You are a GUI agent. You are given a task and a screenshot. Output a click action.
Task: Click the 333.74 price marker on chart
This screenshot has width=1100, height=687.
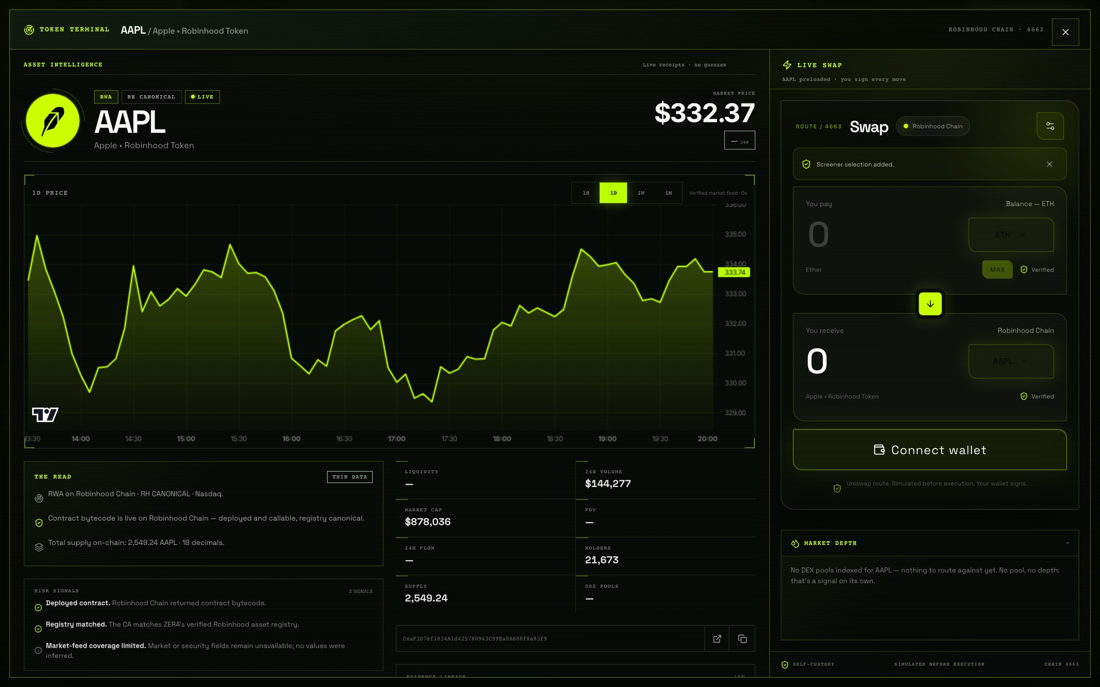pyautogui.click(x=734, y=272)
